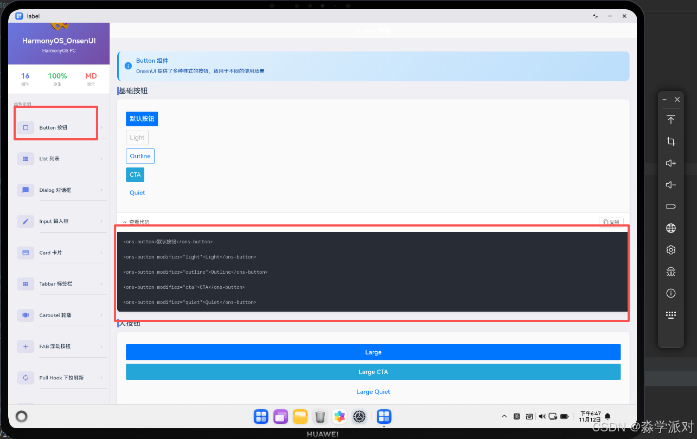The width and height of the screenshot is (697, 439).
Task: Click the Large Quiet button
Action: pyautogui.click(x=373, y=392)
